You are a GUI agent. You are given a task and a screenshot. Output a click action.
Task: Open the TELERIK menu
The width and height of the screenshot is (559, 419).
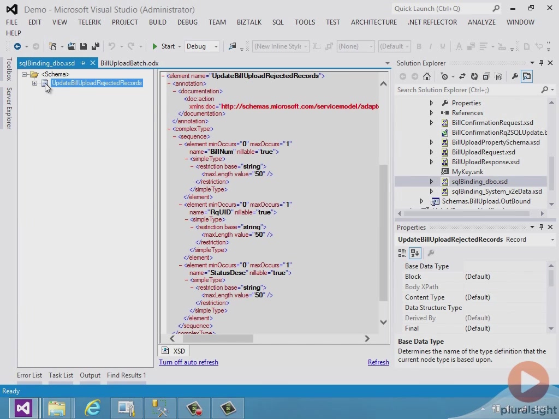pyautogui.click(x=90, y=22)
